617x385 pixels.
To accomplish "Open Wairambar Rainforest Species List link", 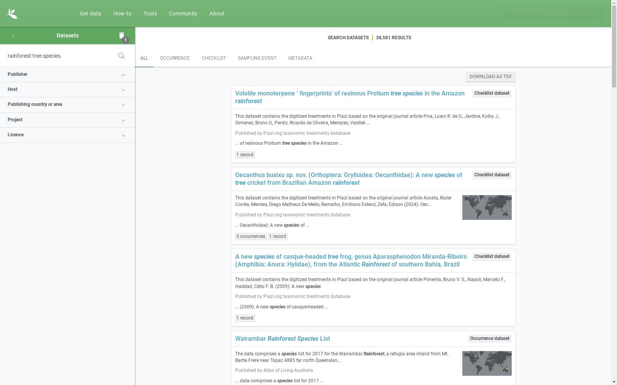I will pos(283,338).
